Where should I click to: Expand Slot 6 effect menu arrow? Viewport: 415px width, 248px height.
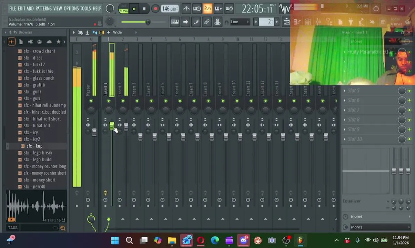(345, 100)
